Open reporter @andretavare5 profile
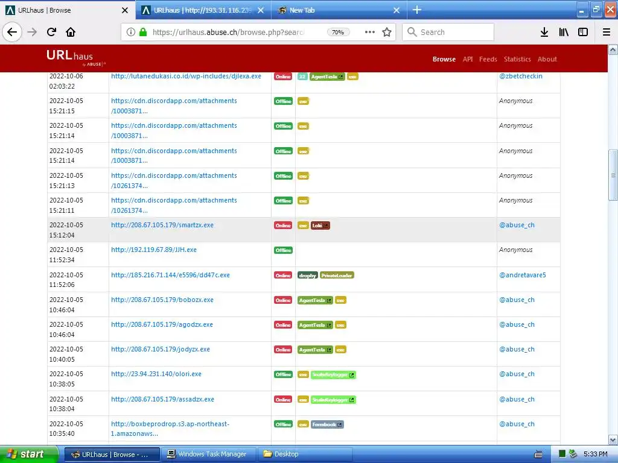Screen dimensions: 618x463 [522, 275]
